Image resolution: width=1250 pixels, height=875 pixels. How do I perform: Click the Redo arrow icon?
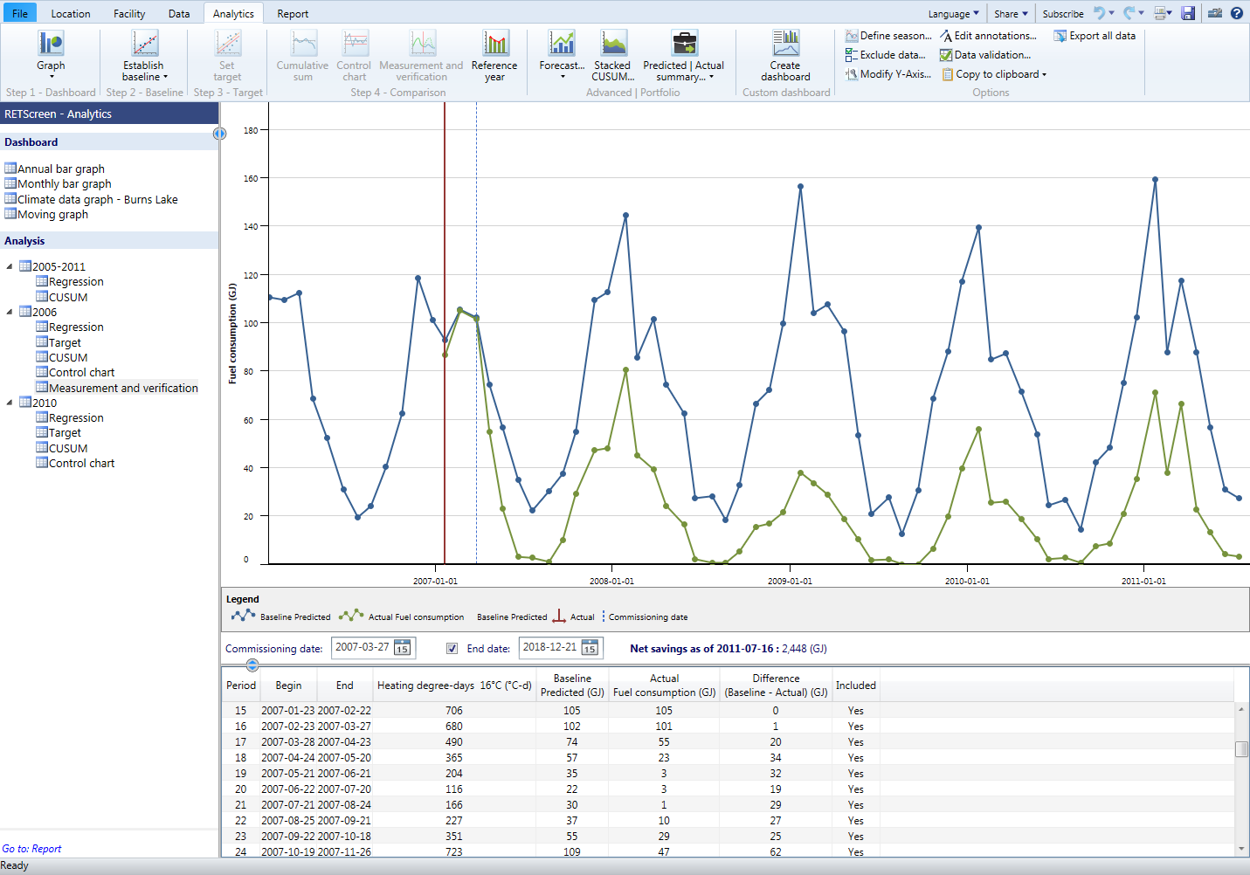point(1129,13)
